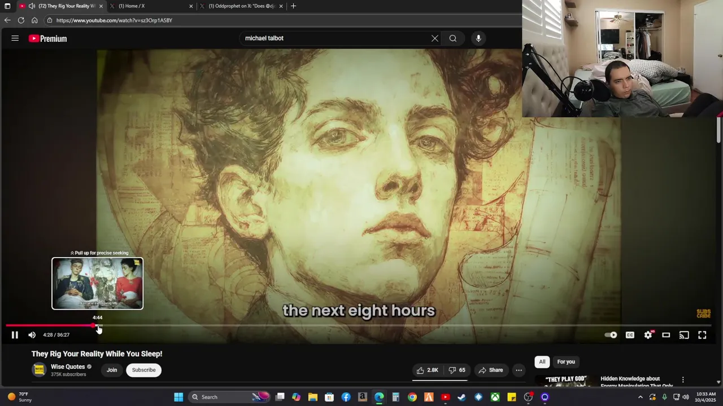This screenshot has height=406, width=723.
Task: Join the Wise Quotes channel
Action: pos(112,370)
